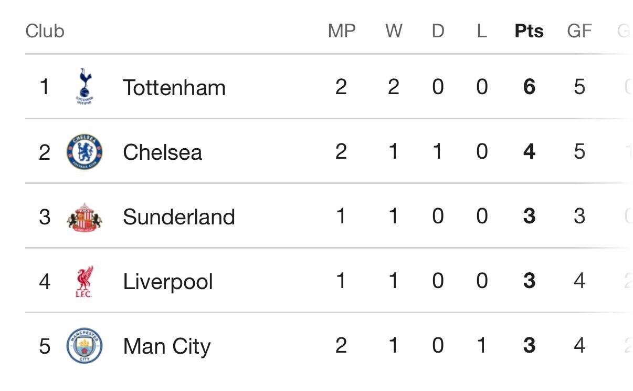Click the MP column header

[x=341, y=31]
